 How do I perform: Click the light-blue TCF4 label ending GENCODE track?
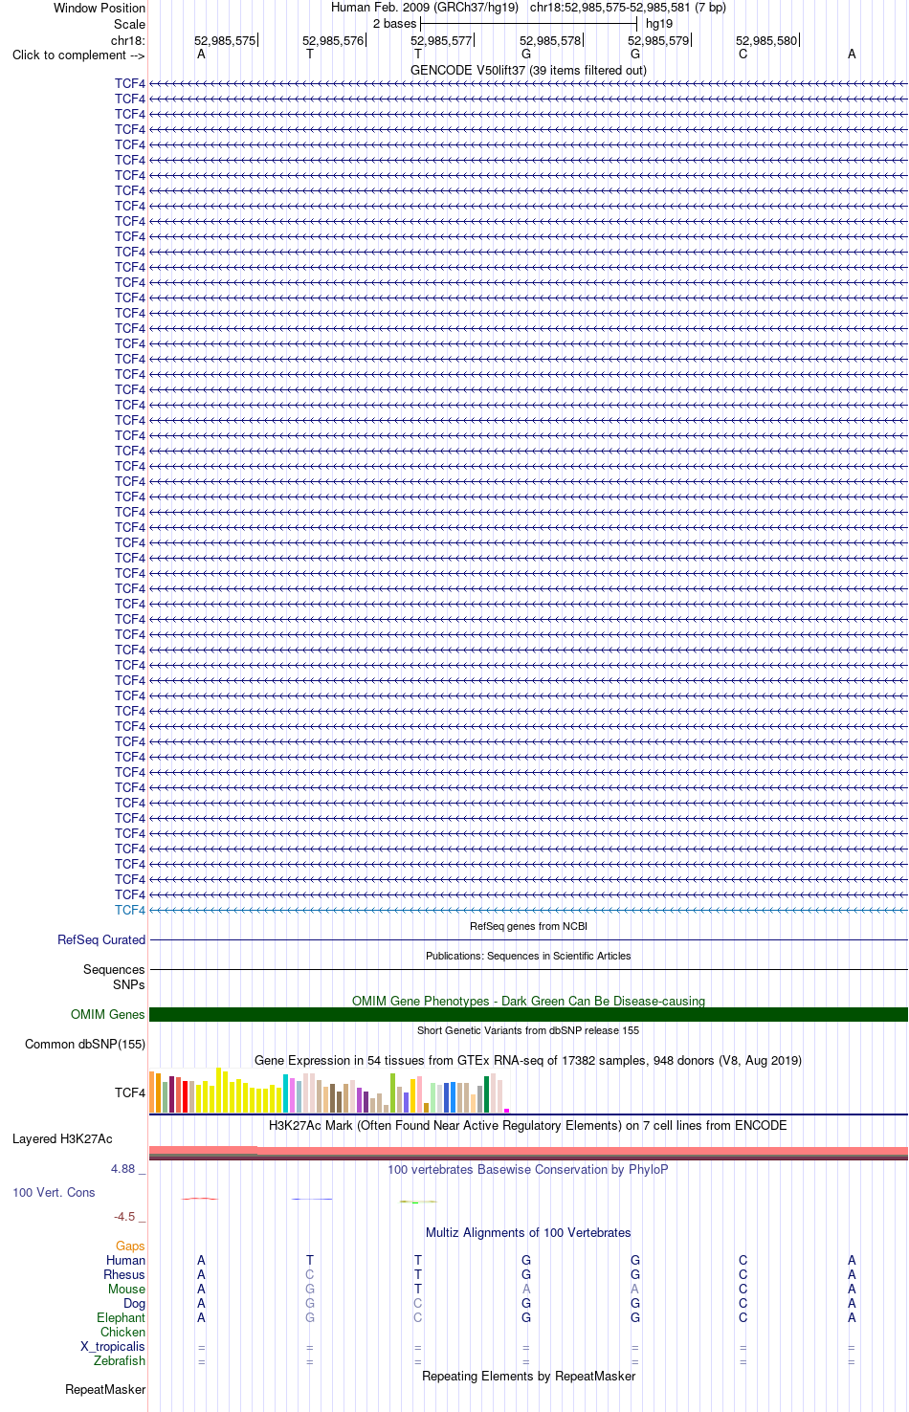tap(130, 910)
